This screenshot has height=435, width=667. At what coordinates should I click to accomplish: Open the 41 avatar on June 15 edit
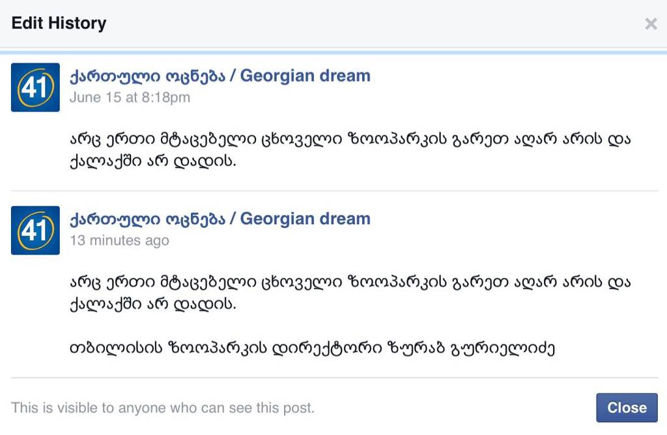[x=35, y=87]
